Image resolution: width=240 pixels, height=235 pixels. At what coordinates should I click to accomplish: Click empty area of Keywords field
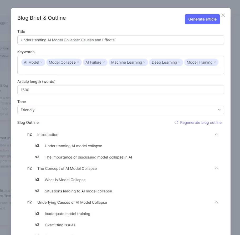point(121,70)
